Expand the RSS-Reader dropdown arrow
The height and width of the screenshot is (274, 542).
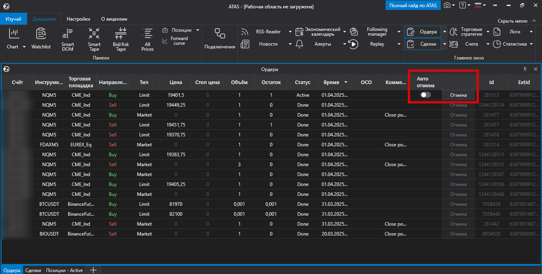coord(290,32)
